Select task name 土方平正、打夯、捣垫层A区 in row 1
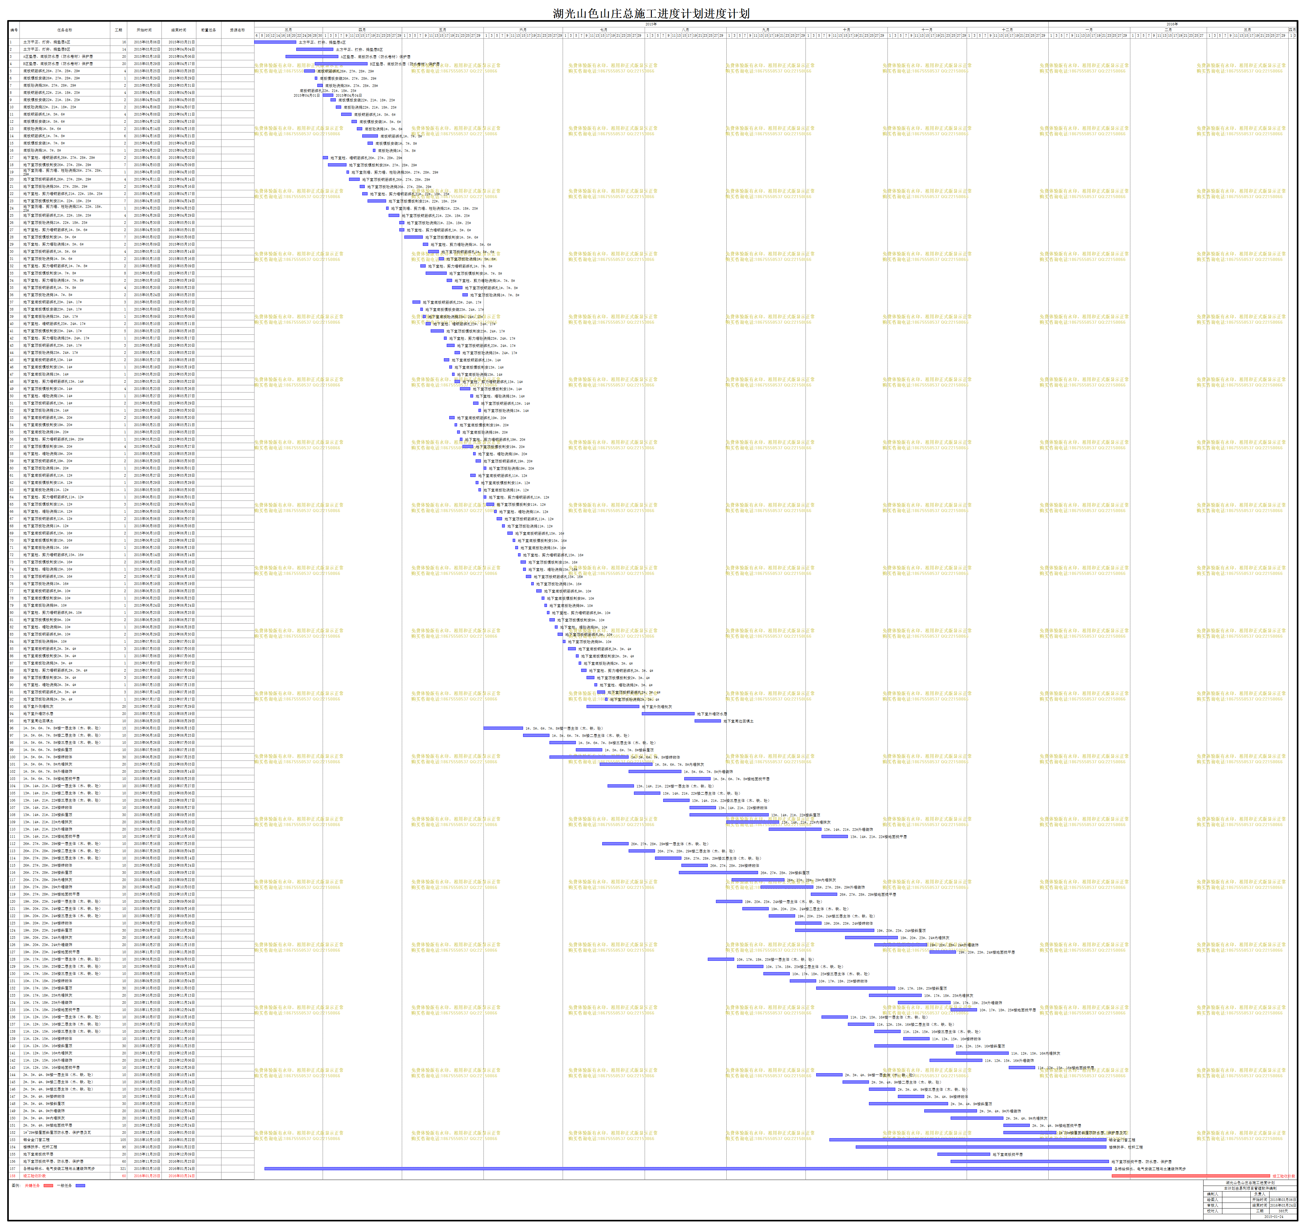The width and height of the screenshot is (1305, 1228). click(46, 42)
